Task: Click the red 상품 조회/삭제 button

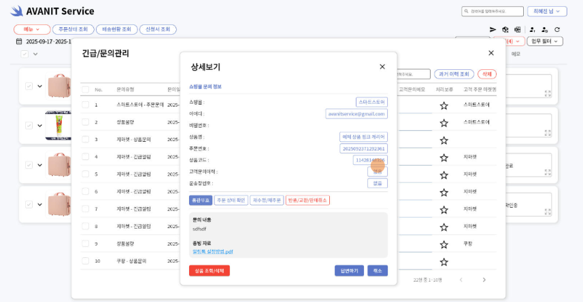Action: [x=210, y=270]
